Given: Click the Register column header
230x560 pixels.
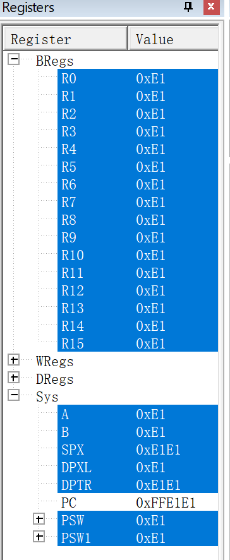Looking at the screenshot, I should [x=65, y=39].
